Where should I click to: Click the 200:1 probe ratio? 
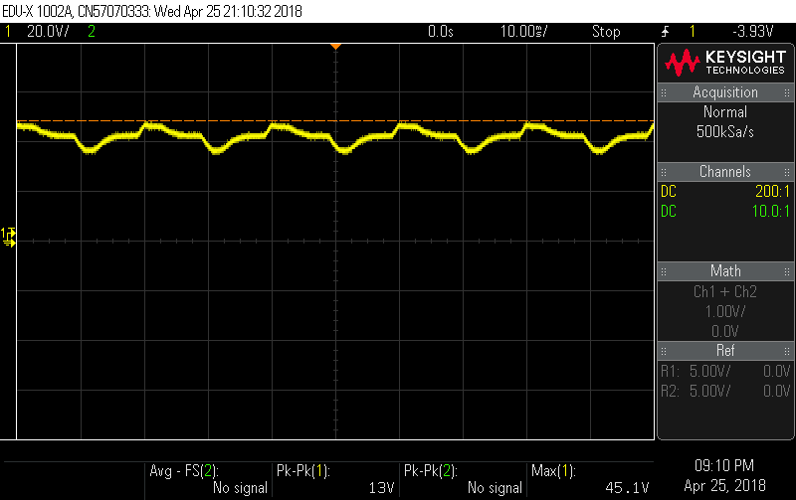[x=772, y=191]
